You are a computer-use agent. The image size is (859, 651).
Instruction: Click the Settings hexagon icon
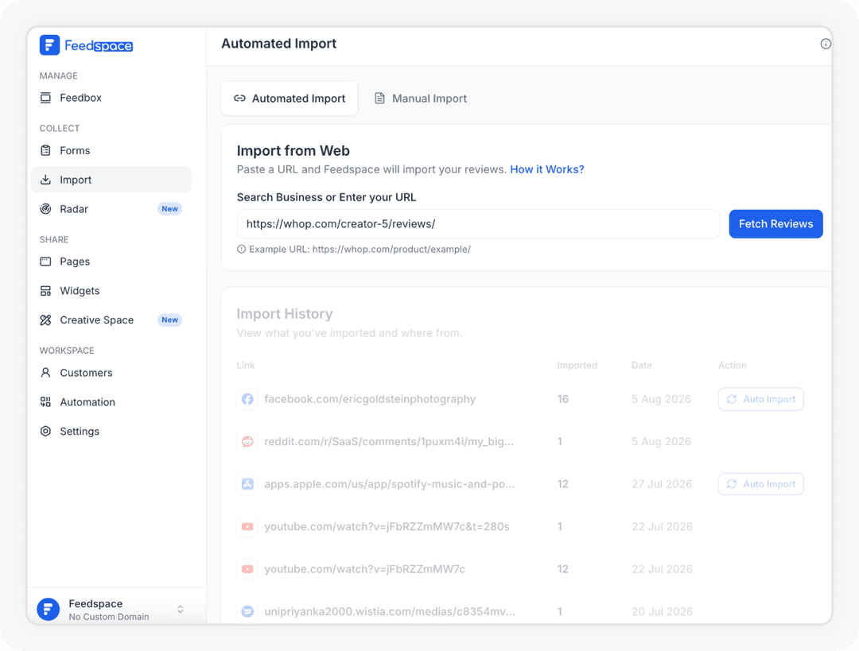(45, 432)
